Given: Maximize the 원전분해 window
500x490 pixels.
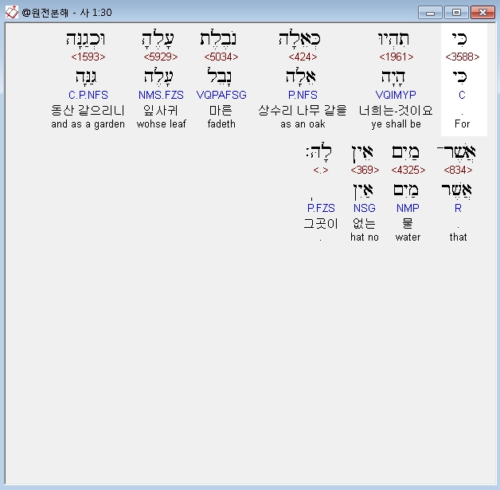Looking at the screenshot, I should [456, 13].
